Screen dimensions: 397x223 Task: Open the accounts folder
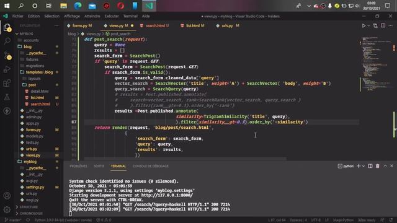click(x=31, y=40)
